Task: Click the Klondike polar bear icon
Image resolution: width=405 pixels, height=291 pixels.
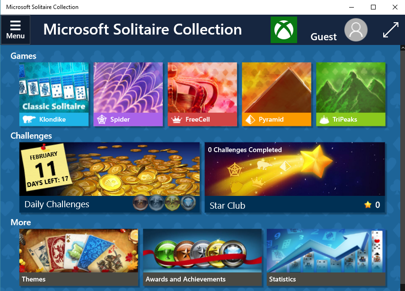Action: tap(29, 119)
